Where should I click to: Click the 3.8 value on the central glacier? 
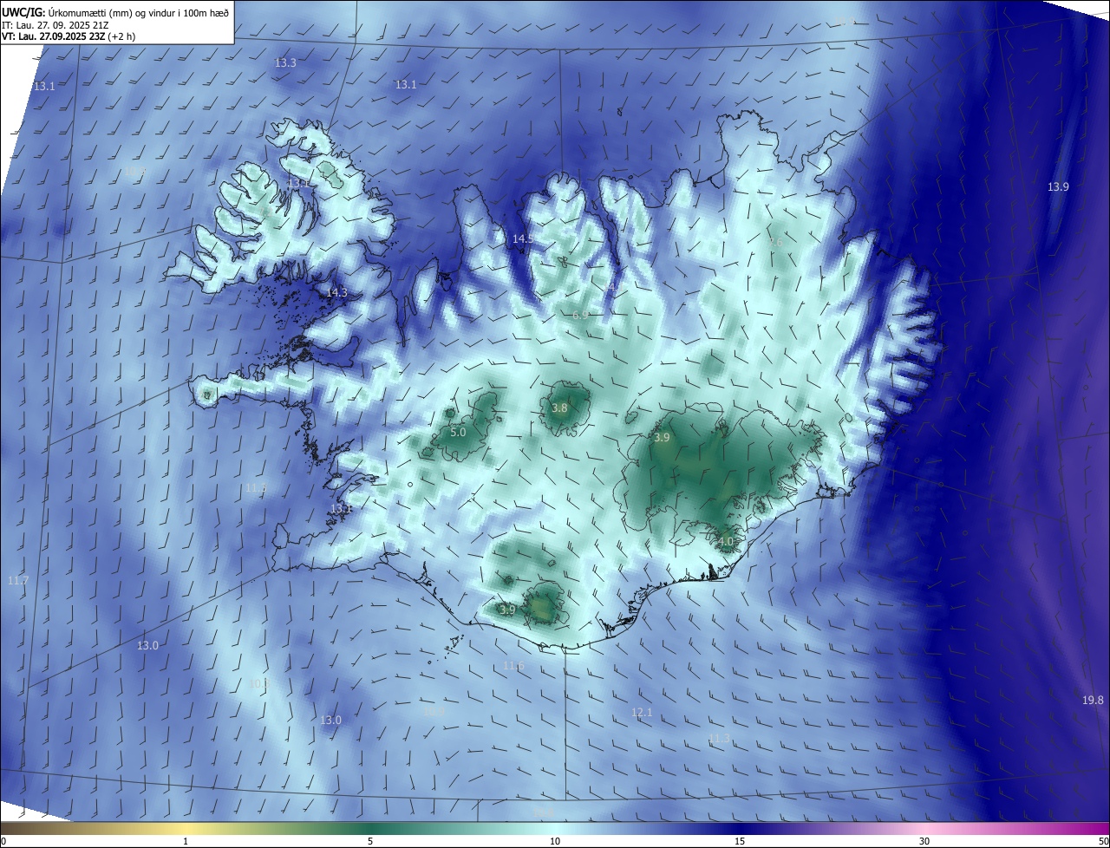(x=559, y=408)
